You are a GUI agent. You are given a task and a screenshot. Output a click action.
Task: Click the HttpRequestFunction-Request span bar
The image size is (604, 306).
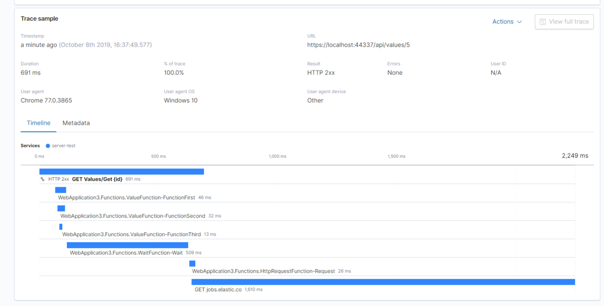[x=192, y=264]
